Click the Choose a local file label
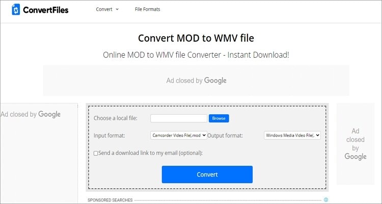The image size is (382, 204). coord(116,118)
